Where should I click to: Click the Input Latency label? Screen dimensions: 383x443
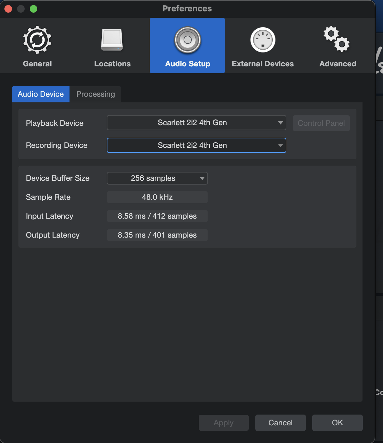[x=50, y=216]
